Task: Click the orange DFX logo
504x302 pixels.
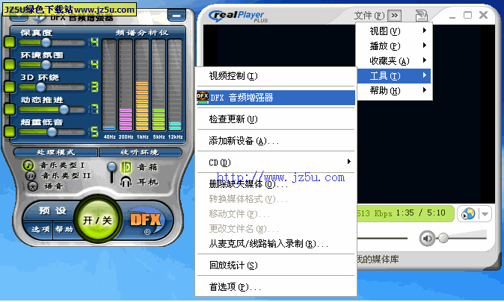Action: point(146,220)
